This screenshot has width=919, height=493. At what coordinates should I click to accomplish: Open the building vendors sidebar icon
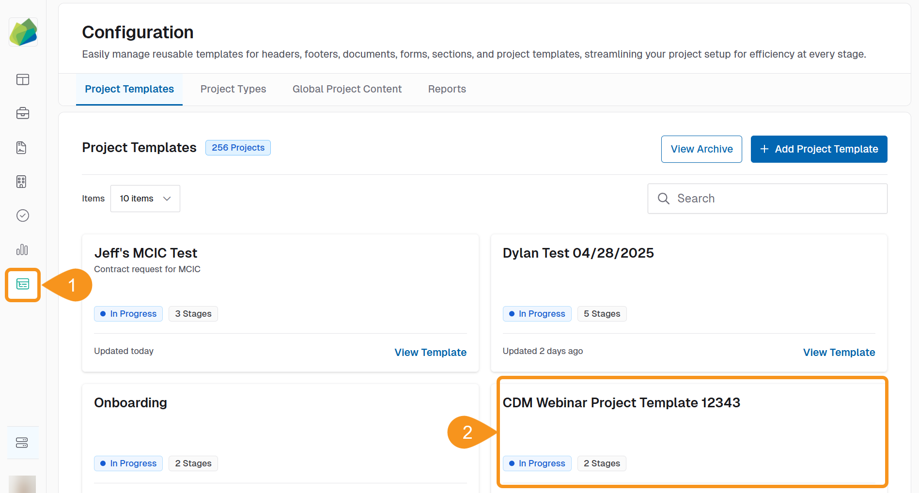21,182
